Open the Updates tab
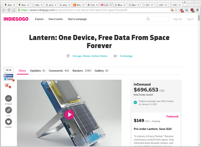Viewport: 201px width, 147px height. [38, 71]
